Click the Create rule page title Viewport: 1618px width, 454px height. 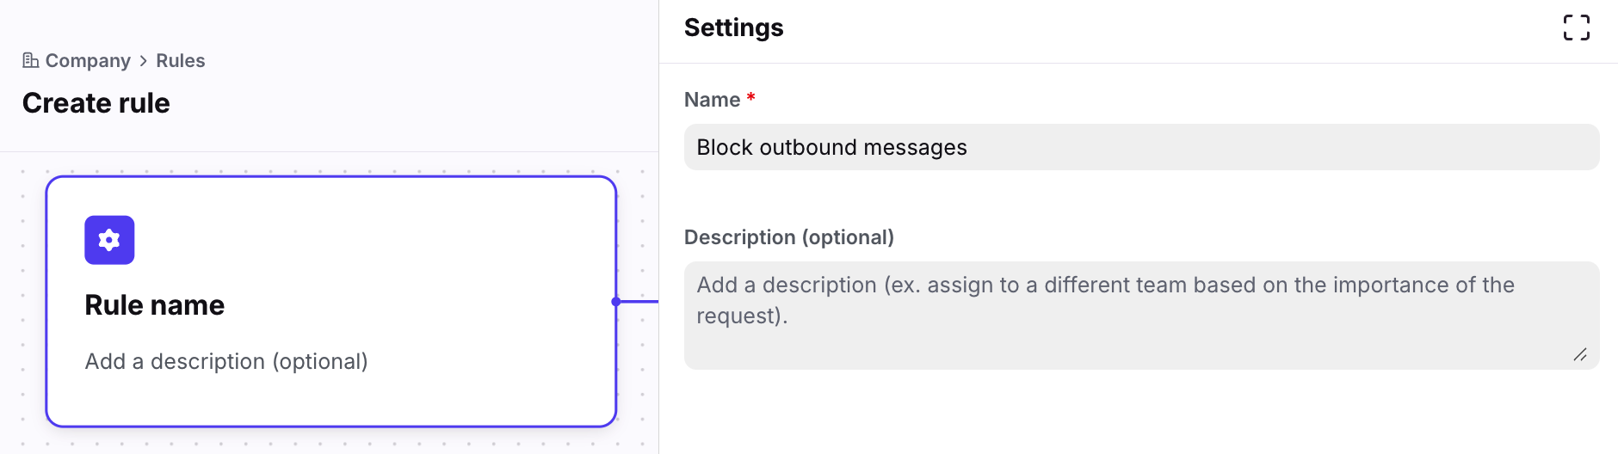[x=96, y=103]
